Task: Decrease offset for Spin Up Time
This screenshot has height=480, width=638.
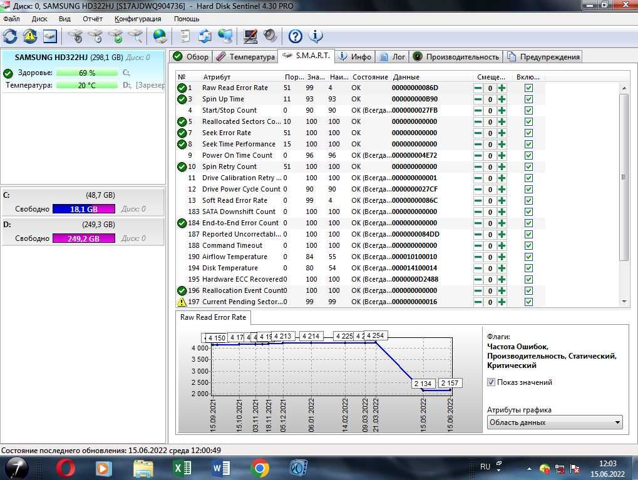Action: tap(478, 100)
